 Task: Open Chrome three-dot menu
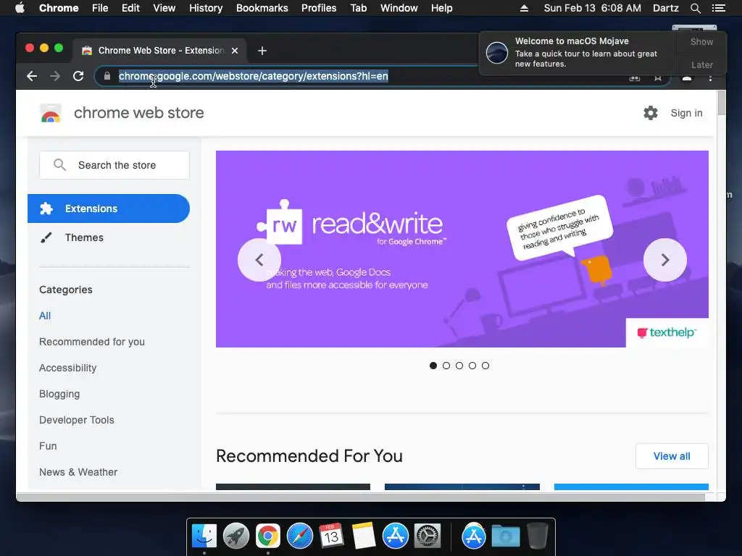click(x=710, y=78)
